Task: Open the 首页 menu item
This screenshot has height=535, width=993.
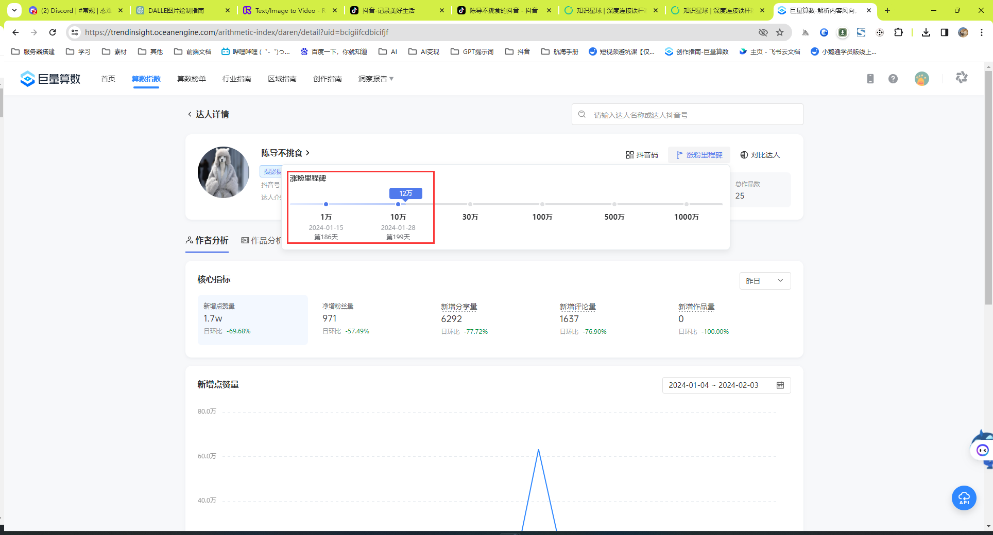Action: click(108, 79)
